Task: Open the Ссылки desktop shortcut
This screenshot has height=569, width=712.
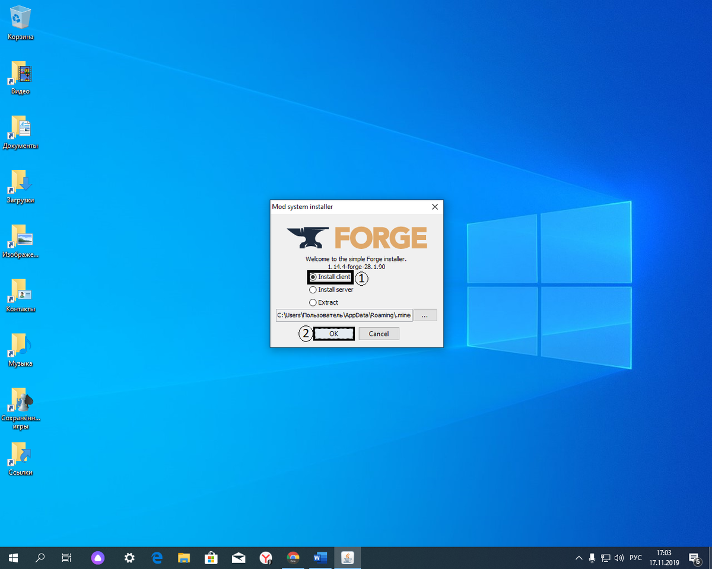Action: tap(20, 459)
